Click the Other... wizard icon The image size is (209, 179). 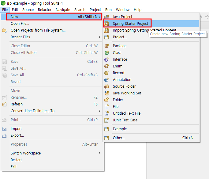106,138
